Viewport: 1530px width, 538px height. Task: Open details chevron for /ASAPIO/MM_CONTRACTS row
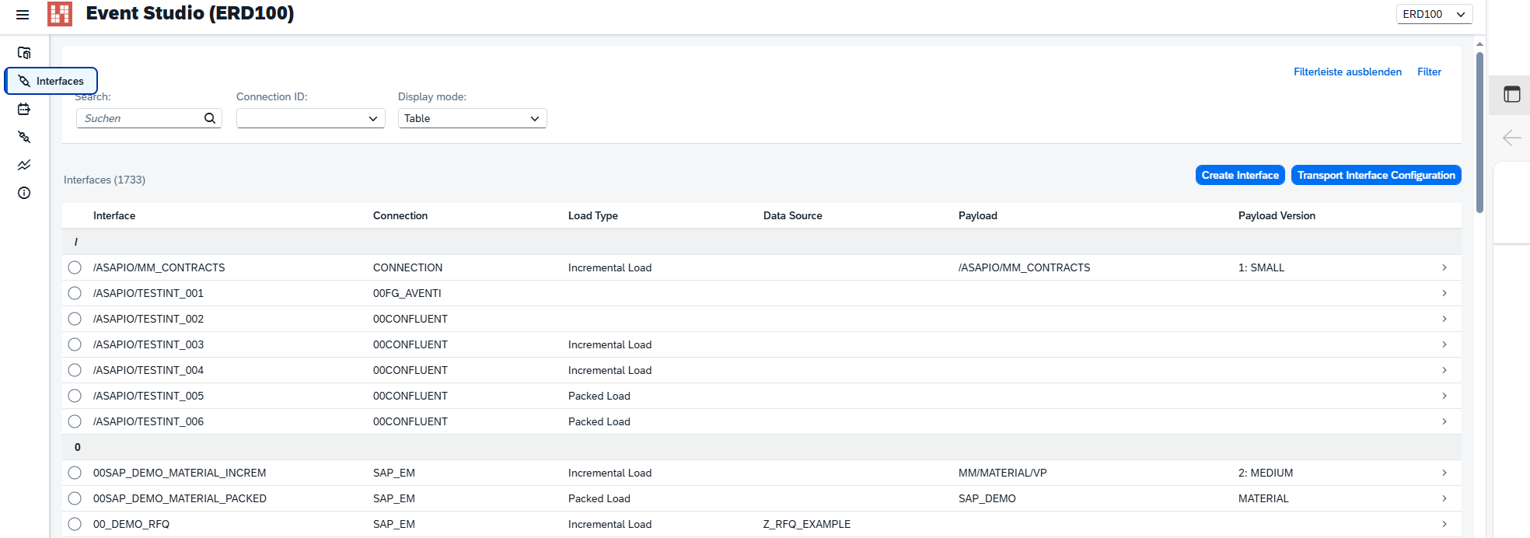tap(1444, 267)
